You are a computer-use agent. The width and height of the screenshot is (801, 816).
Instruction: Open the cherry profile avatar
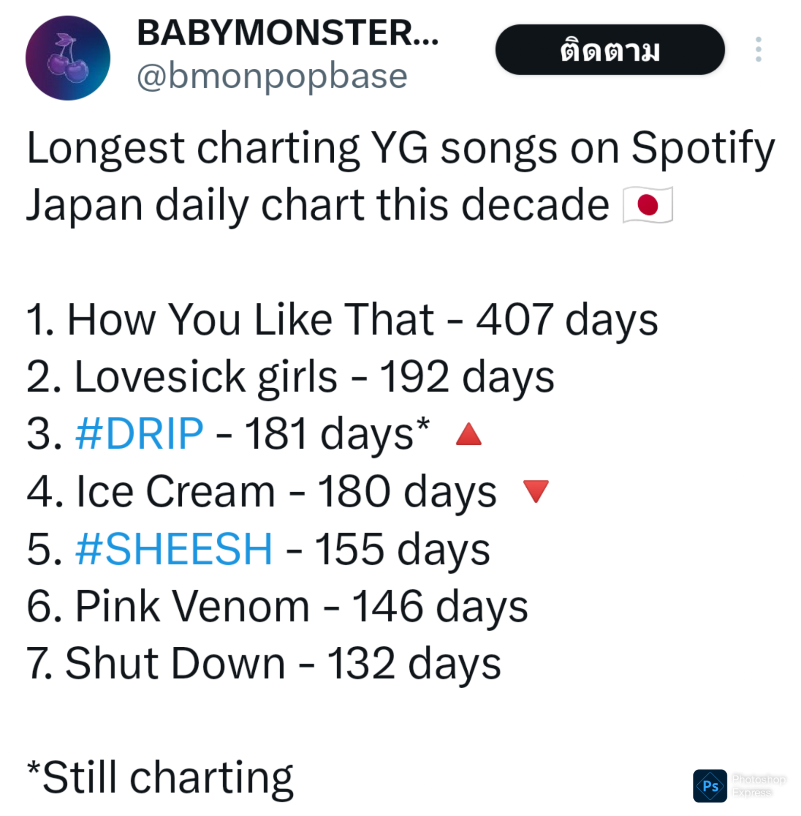[68, 58]
